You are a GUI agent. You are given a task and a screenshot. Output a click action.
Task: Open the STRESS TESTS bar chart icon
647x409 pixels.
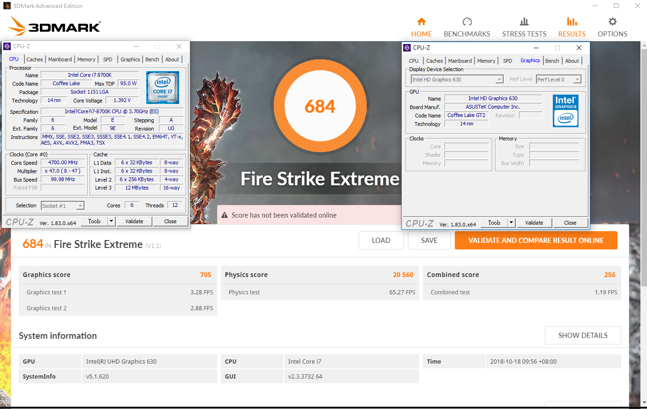pos(524,22)
